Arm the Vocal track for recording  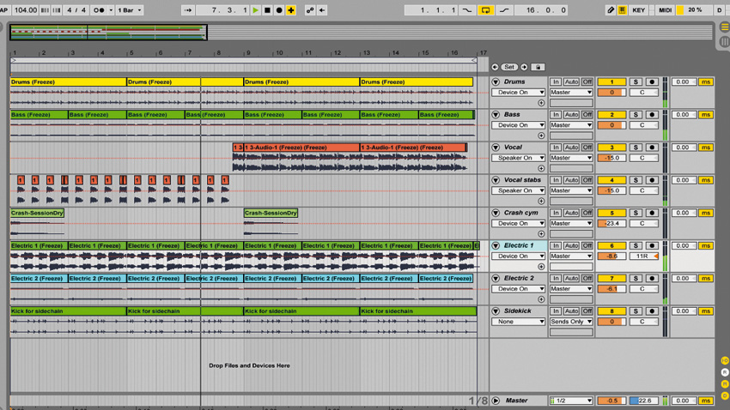coord(651,148)
